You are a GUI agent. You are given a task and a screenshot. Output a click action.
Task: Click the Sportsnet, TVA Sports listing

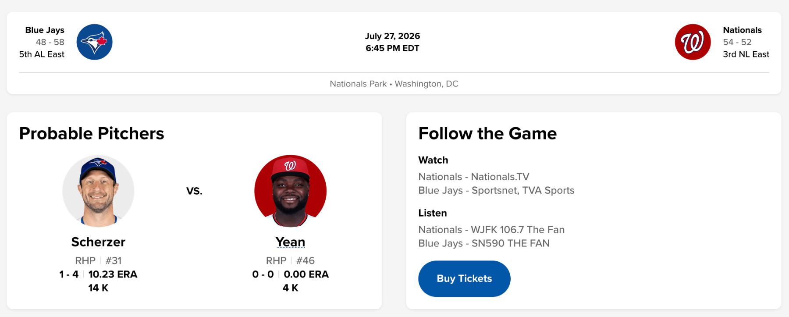tap(496, 190)
